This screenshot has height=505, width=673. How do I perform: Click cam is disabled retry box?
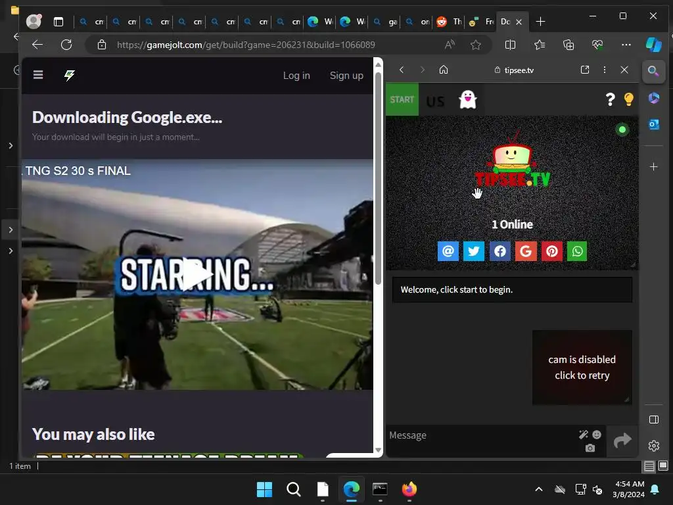[x=582, y=367]
